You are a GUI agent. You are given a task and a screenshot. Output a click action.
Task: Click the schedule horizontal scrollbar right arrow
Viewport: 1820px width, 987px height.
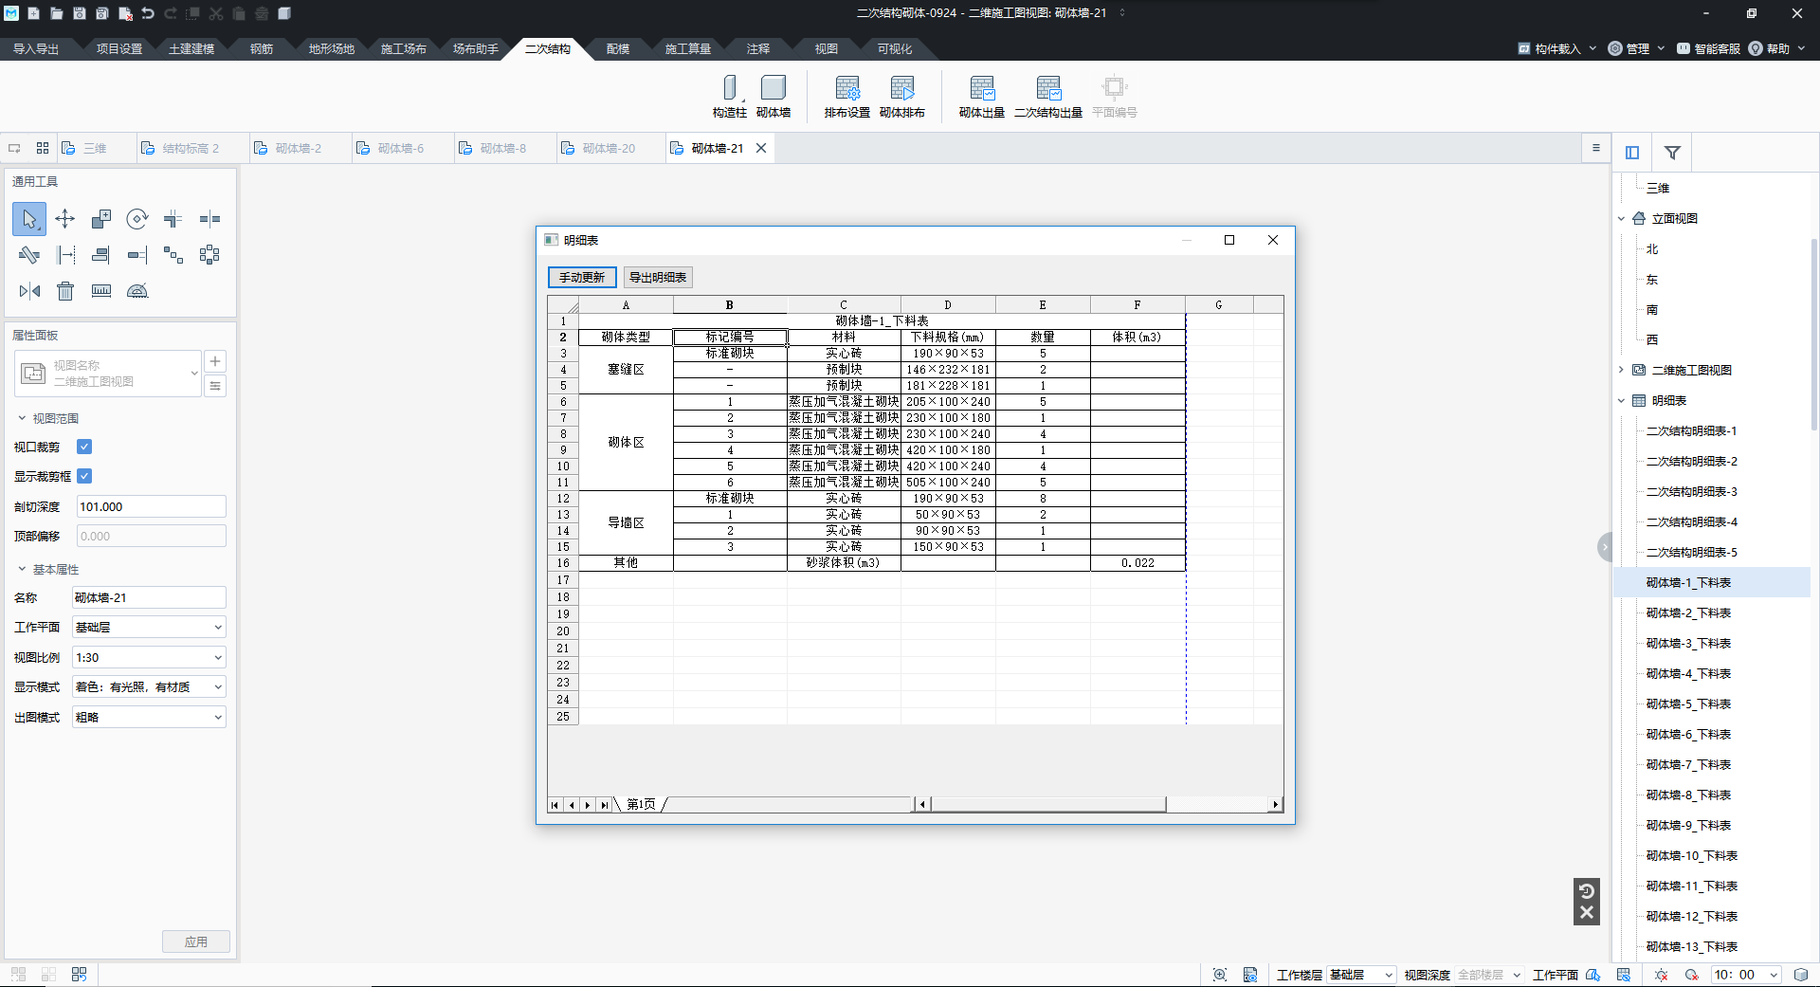1276,805
